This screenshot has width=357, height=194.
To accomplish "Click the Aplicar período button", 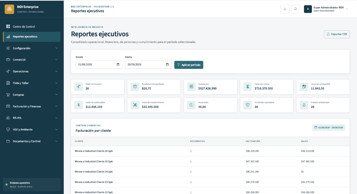I will 189,65.
